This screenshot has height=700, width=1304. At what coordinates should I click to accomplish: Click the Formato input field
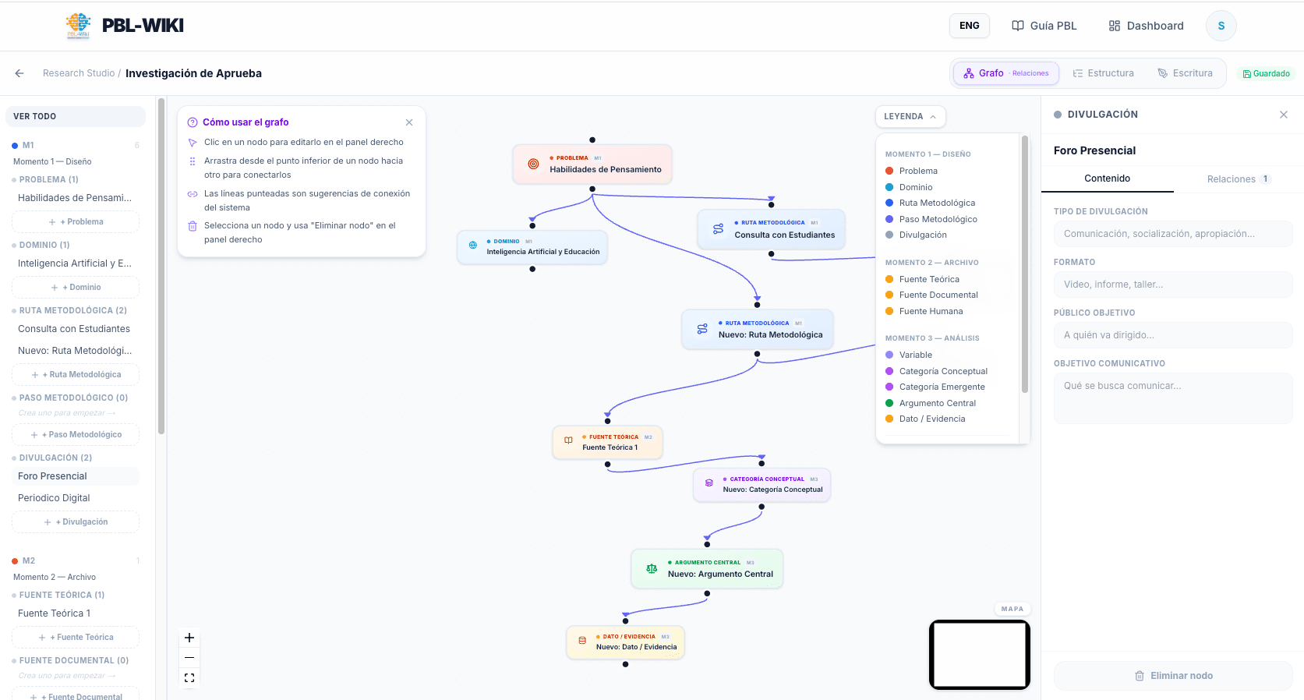(x=1173, y=285)
